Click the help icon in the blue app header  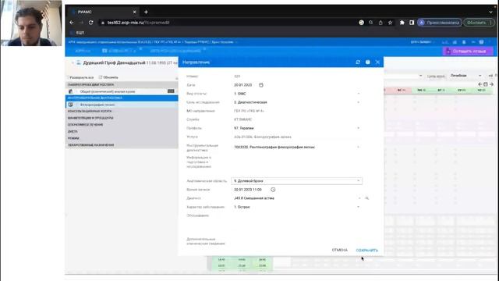click(x=482, y=42)
